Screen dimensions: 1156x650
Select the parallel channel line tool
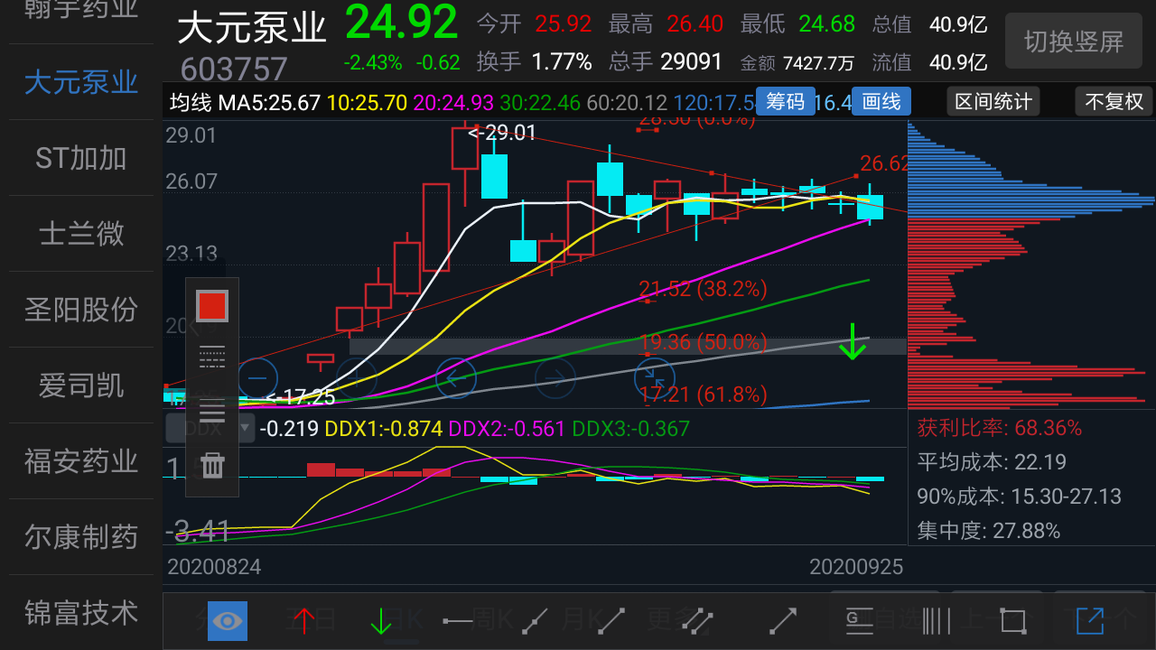click(x=696, y=621)
